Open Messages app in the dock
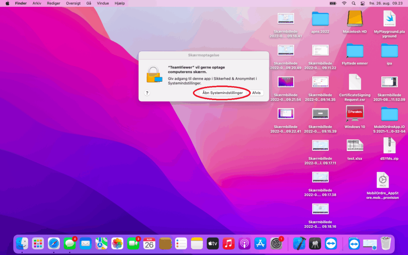Image resolution: width=408 pixels, height=255 pixels. (x=70, y=243)
